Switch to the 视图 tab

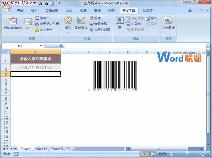click(112, 11)
